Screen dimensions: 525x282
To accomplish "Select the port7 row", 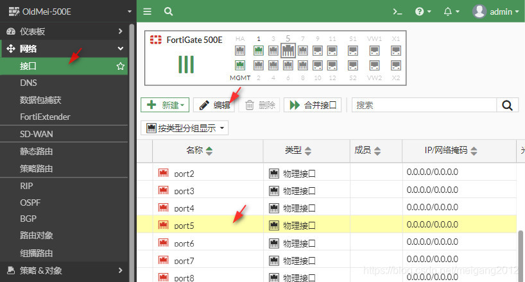I will click(327, 260).
